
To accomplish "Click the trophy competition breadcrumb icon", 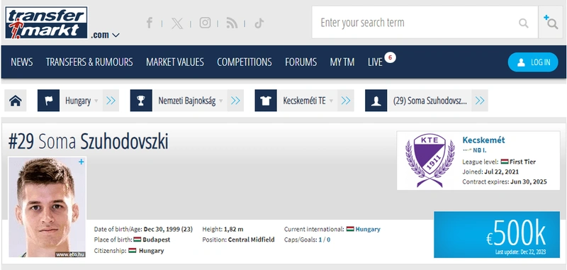I will pyautogui.click(x=141, y=101).
